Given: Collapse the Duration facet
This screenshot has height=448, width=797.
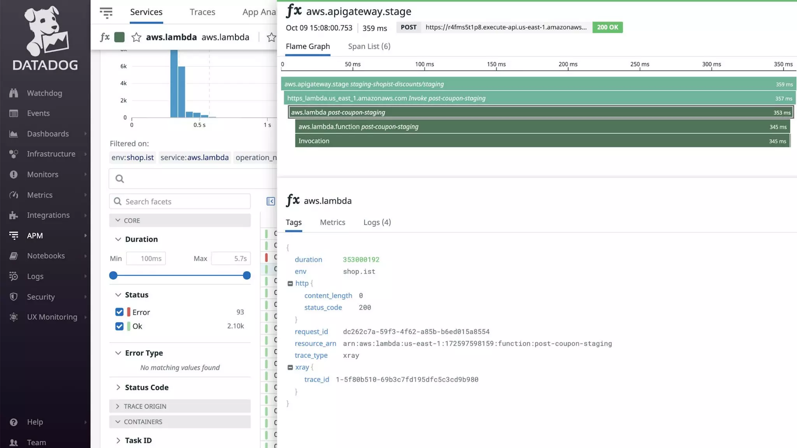Looking at the screenshot, I should click(118, 239).
